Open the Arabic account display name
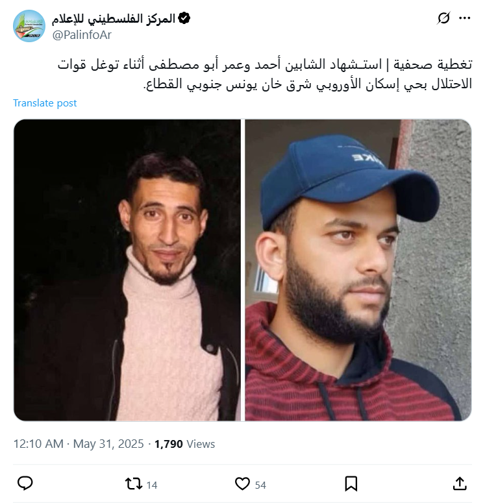The image size is (485, 503). [x=114, y=18]
